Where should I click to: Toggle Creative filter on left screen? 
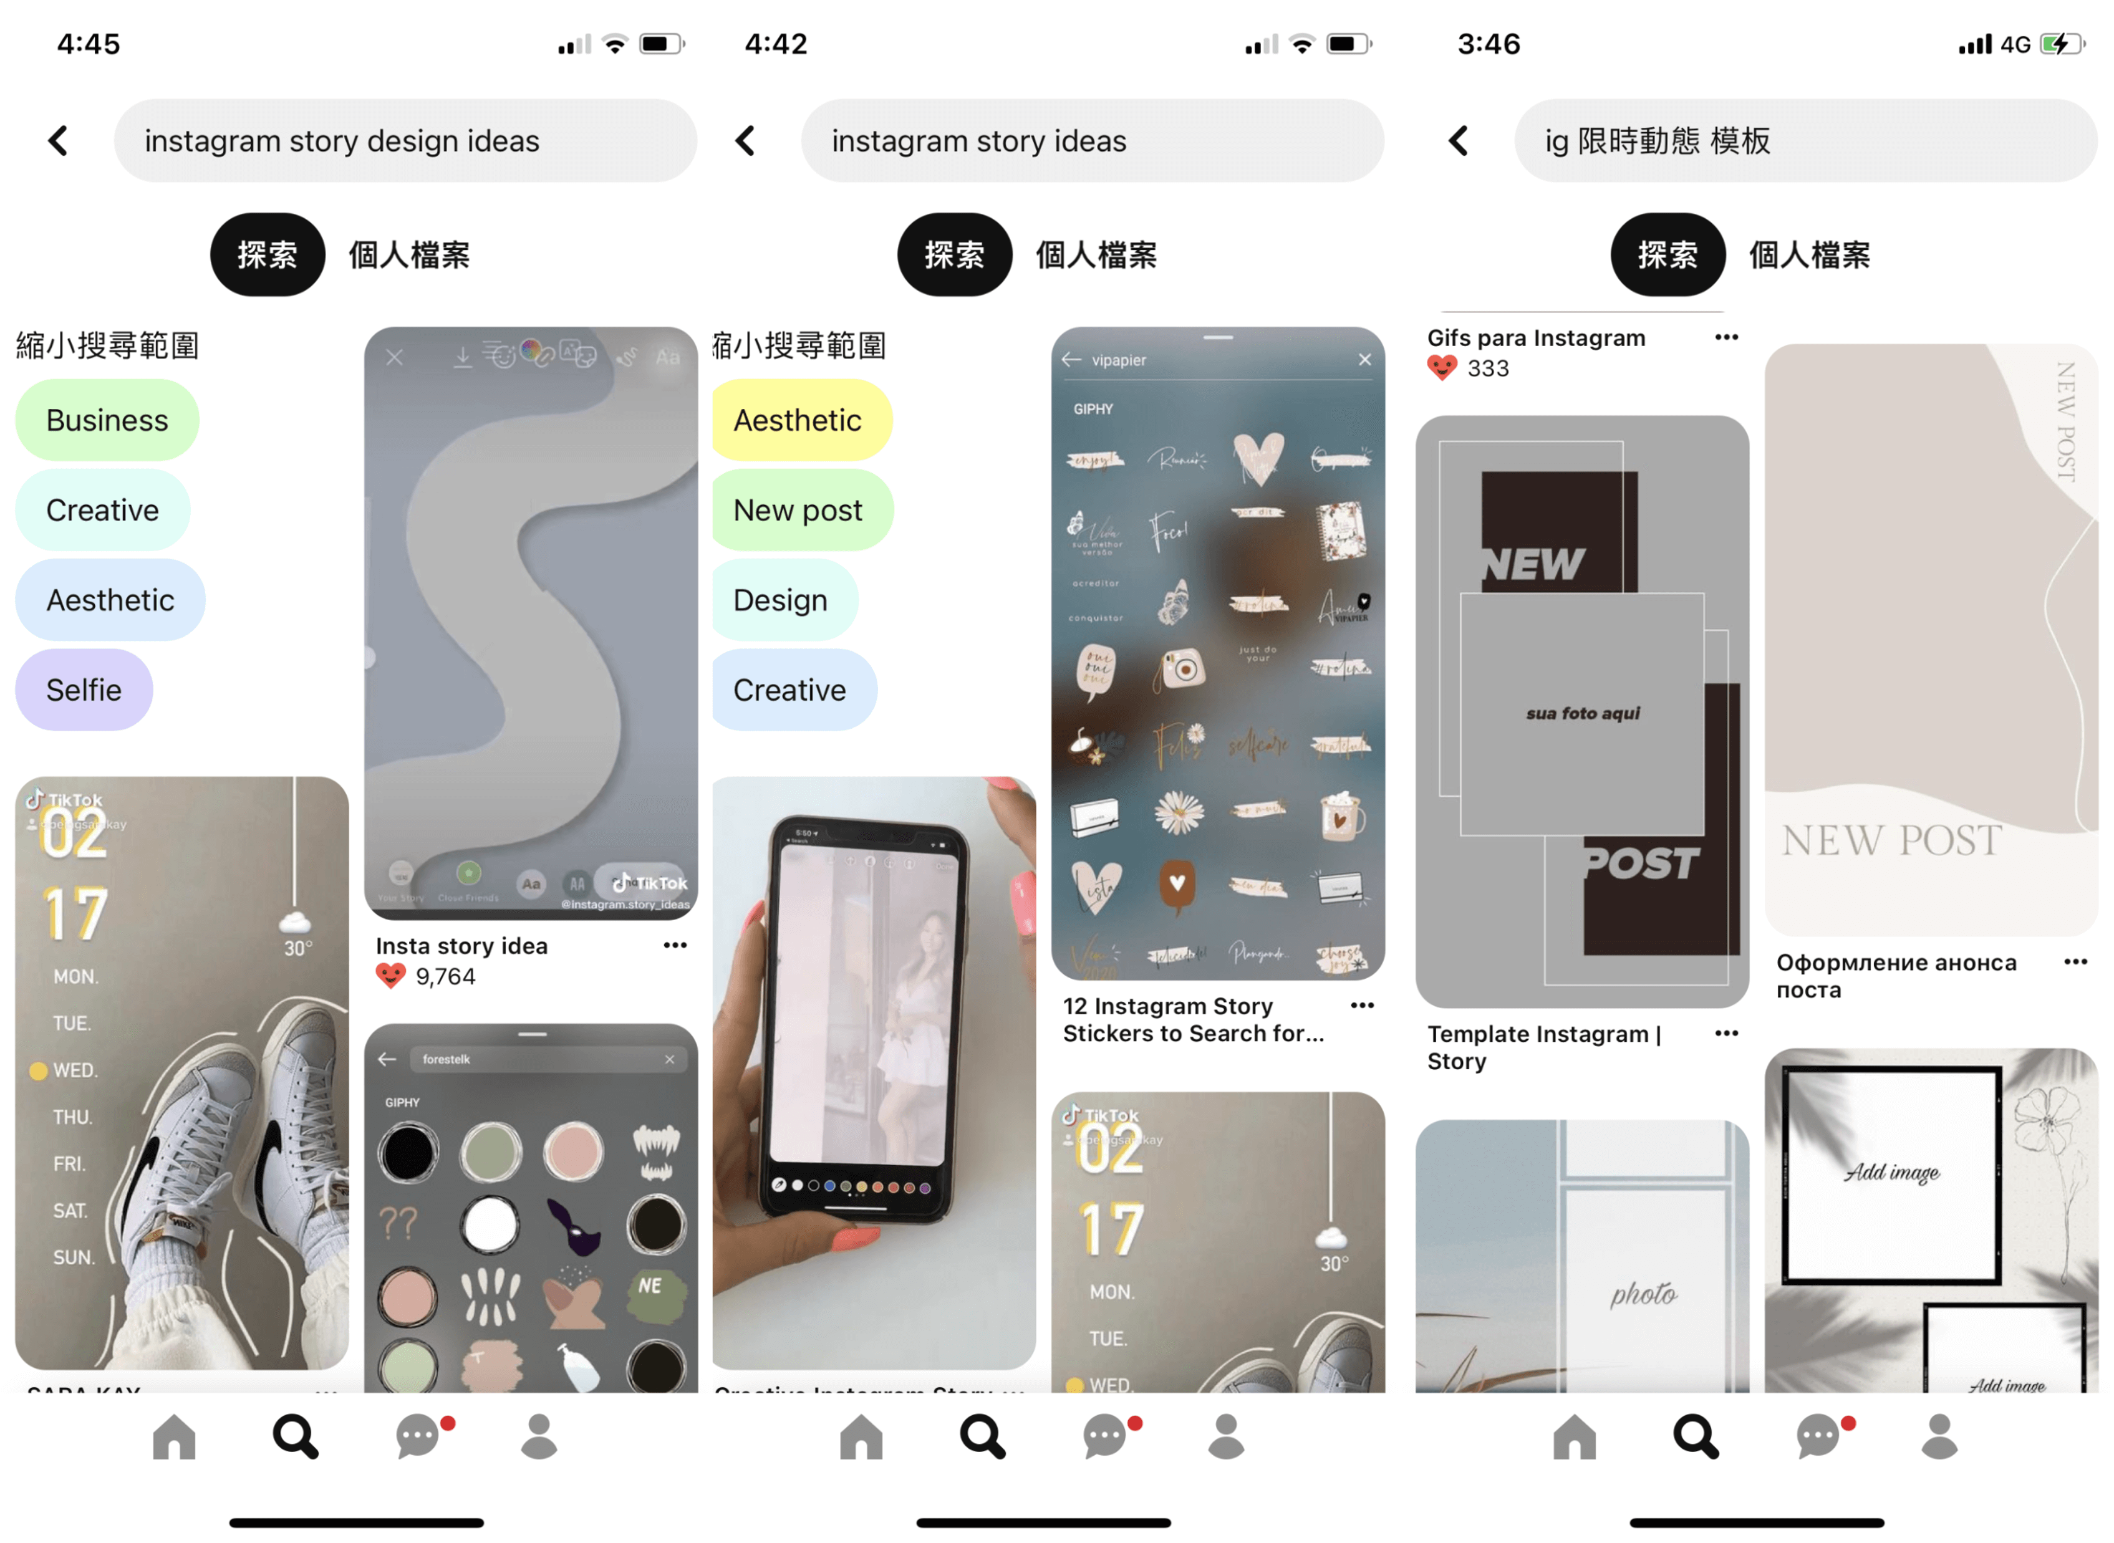[100, 509]
